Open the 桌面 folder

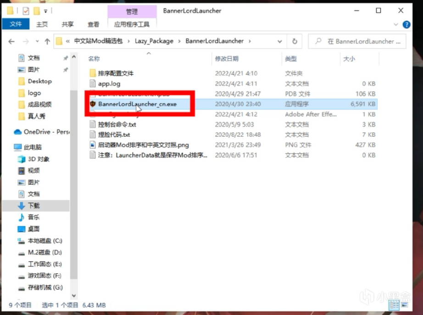(x=34, y=229)
